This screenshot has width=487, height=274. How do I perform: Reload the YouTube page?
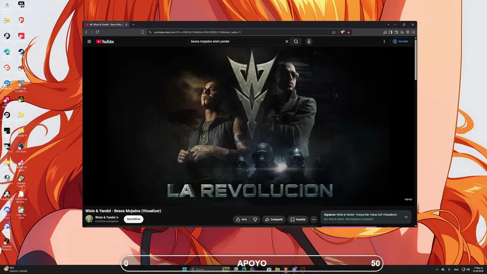pyautogui.click(x=98, y=32)
